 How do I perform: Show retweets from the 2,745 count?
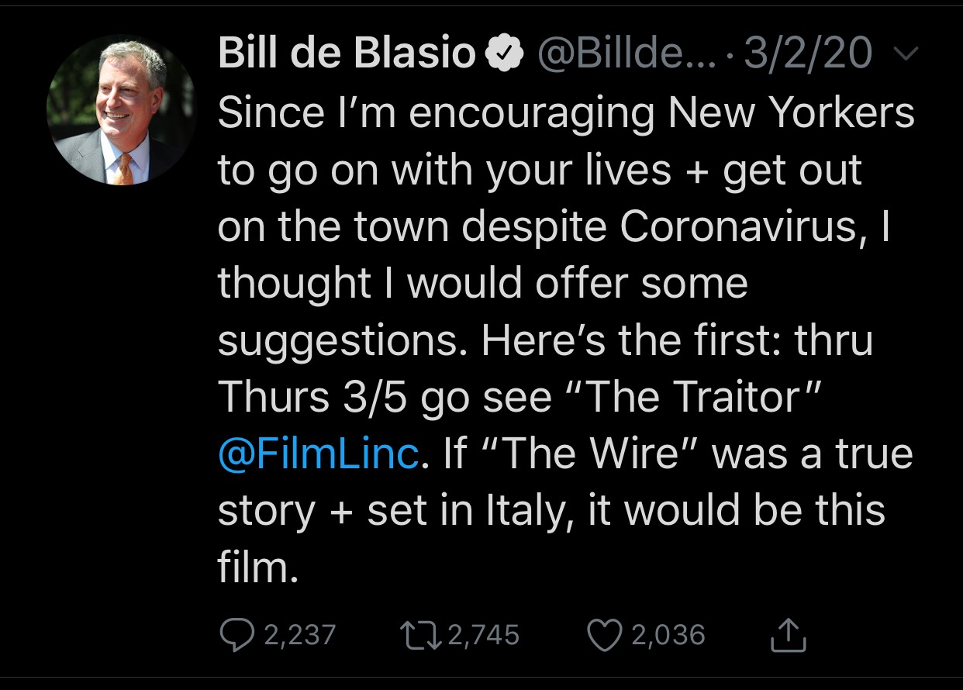point(484,635)
